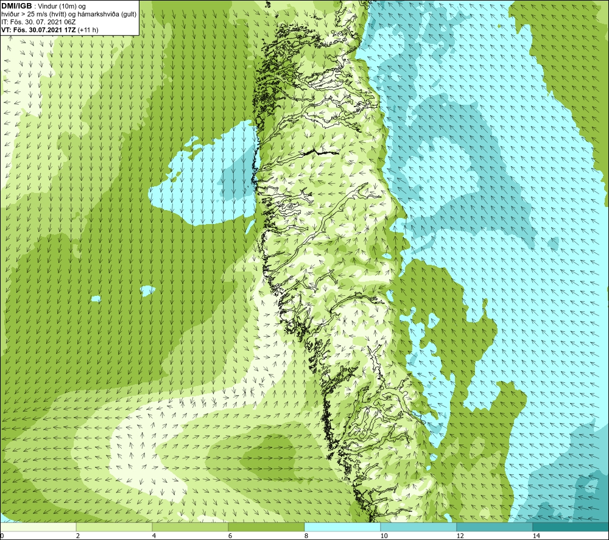Click the scale label '0'
The width and height of the screenshot is (609, 540).
(x=2, y=536)
